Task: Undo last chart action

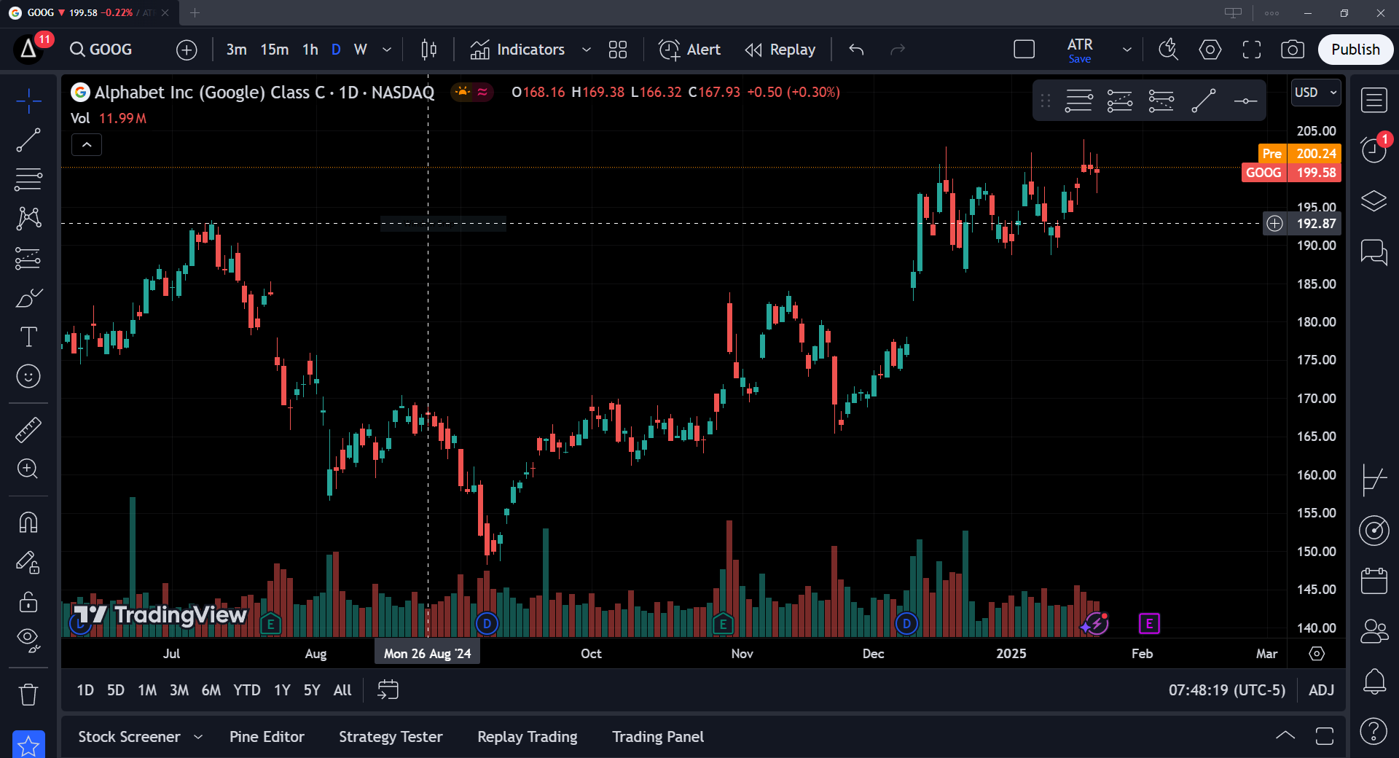Action: (856, 50)
